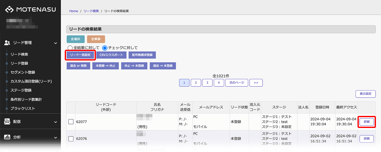Click the Home breadcrumb link

coord(73,11)
